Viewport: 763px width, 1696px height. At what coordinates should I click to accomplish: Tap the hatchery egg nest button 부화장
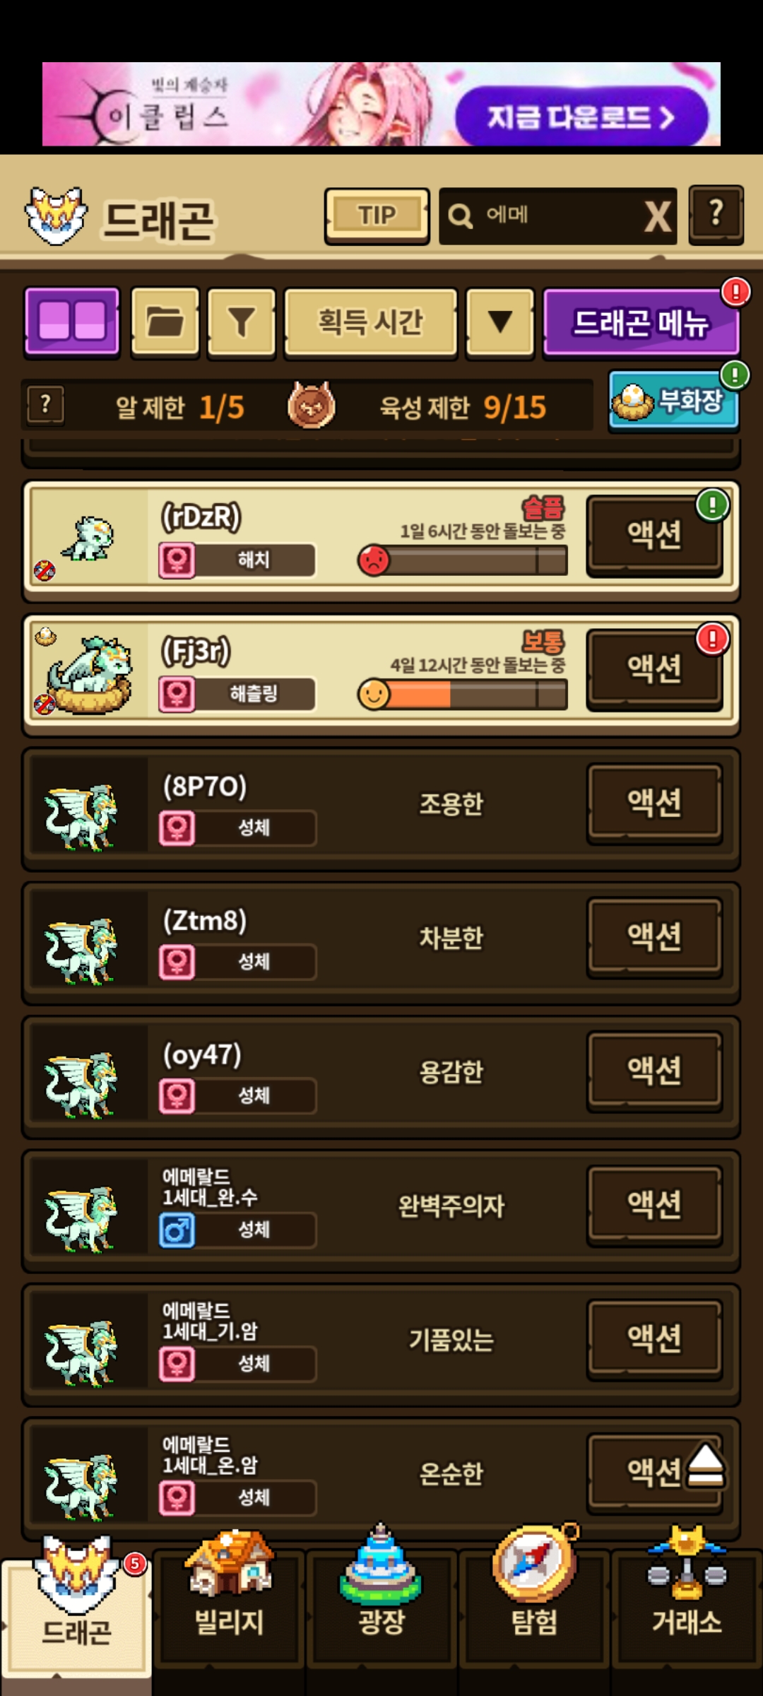tap(673, 401)
